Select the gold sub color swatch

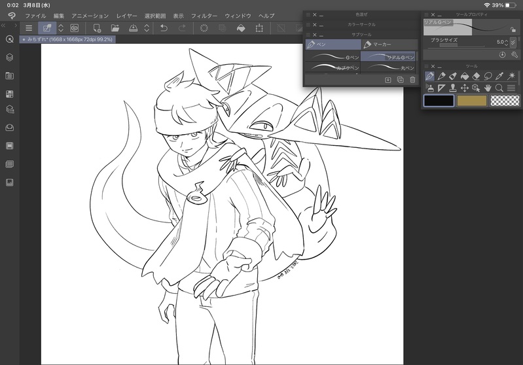(472, 100)
